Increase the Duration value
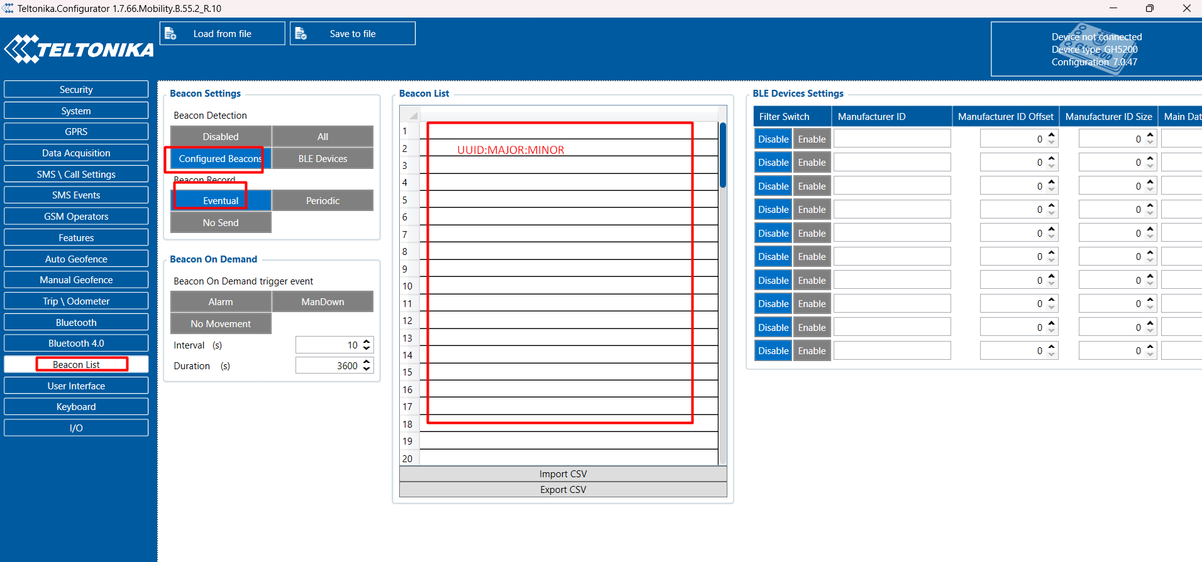Viewport: 1202px width, 562px height. point(367,362)
